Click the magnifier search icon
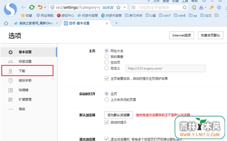This screenshot has height=141, width=227. coord(185,7)
